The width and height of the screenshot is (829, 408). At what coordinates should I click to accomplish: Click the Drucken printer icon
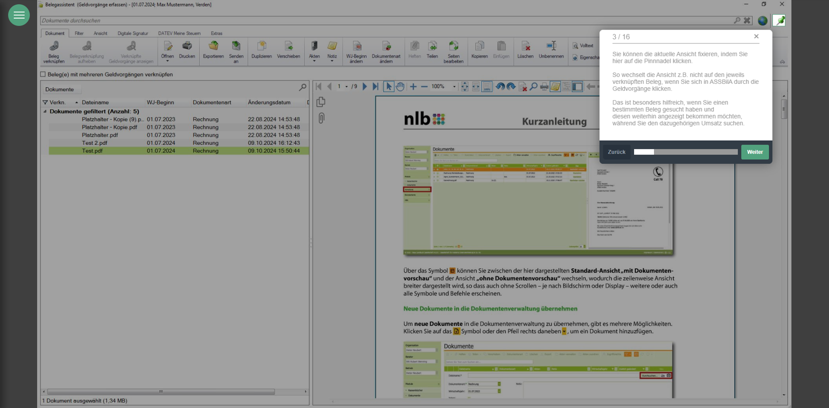(187, 47)
